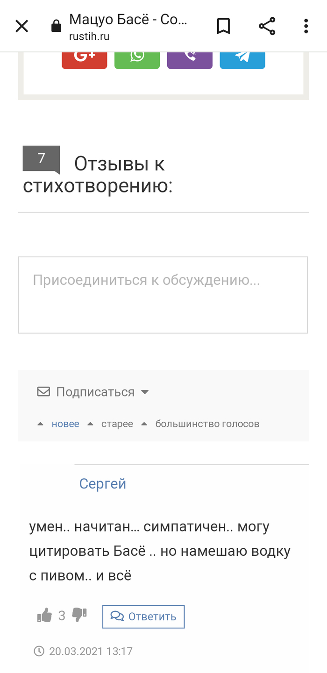Bookmark this page
The height and width of the screenshot is (673, 327).
pos(223,26)
